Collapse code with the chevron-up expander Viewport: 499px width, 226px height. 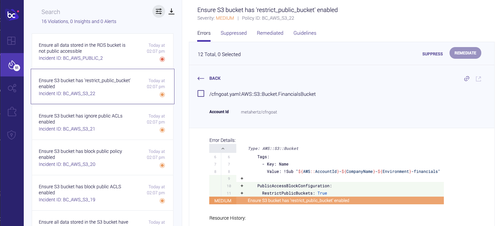pyautogui.click(x=223, y=149)
